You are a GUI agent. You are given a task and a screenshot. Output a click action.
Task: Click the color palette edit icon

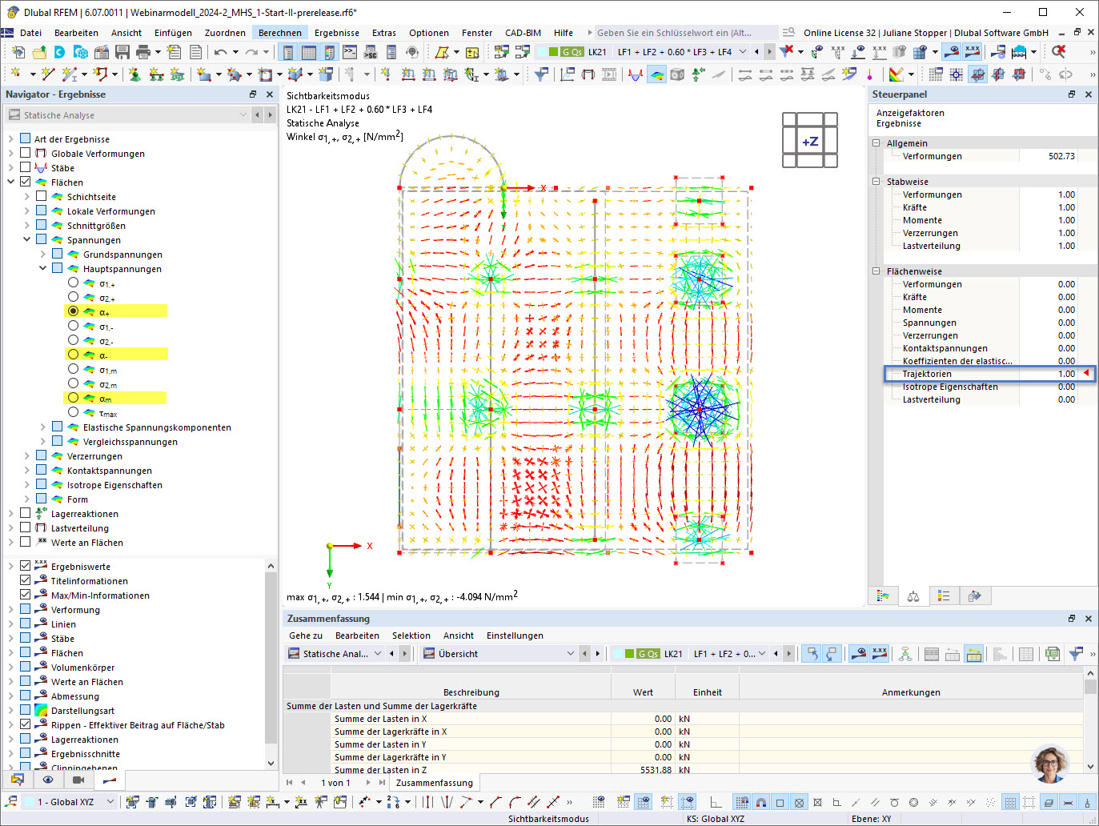(896, 74)
